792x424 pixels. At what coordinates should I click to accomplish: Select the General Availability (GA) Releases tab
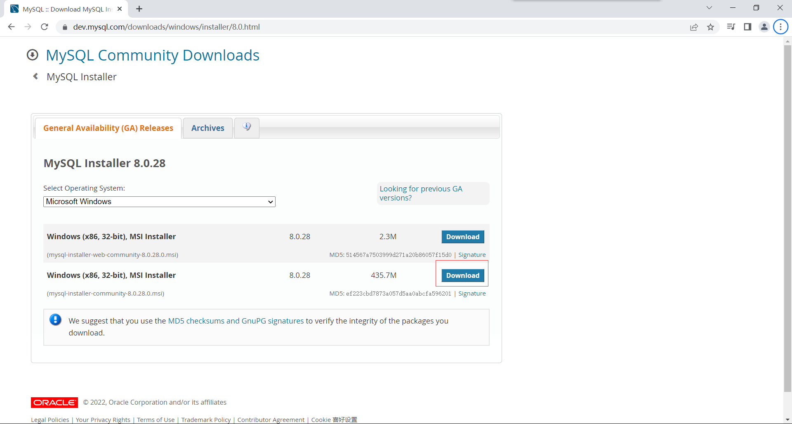click(x=108, y=128)
